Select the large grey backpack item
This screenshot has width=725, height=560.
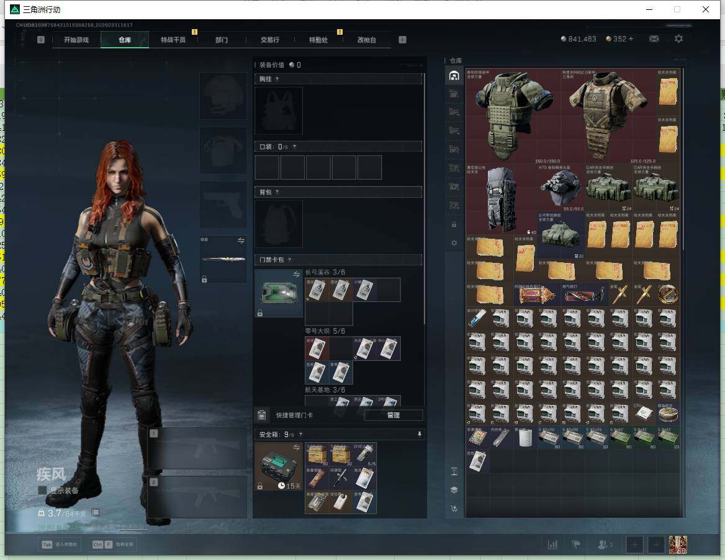point(501,199)
